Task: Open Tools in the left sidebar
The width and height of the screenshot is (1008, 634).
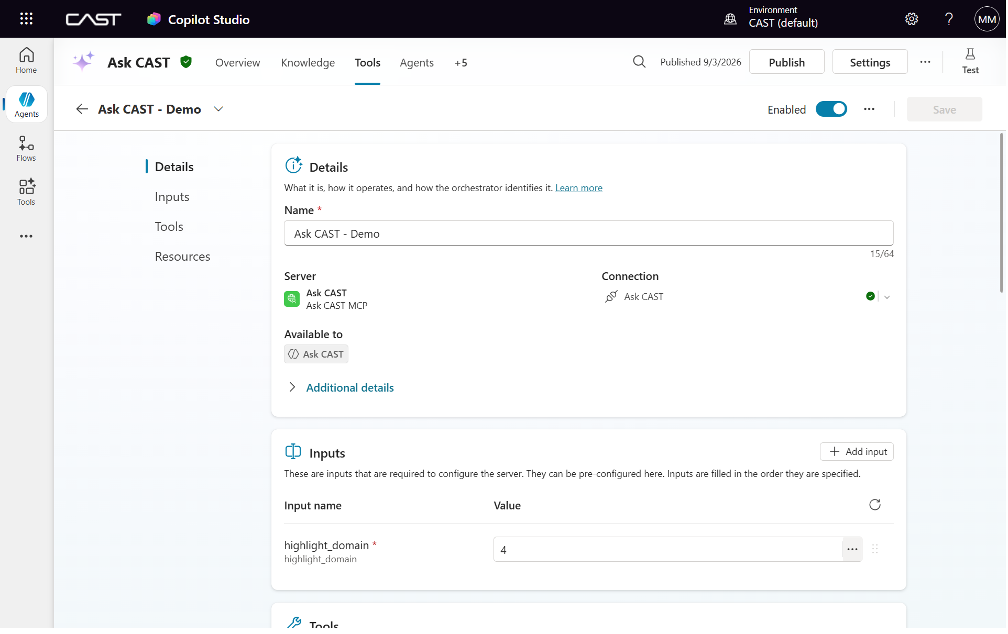Action: click(x=26, y=193)
